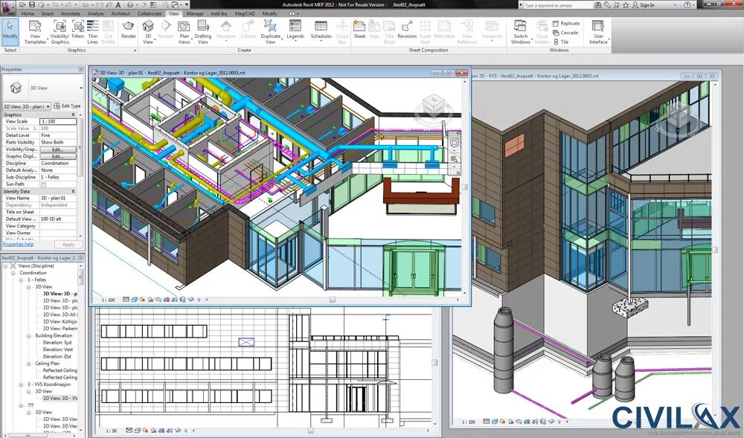Collapse the Coordination tree node

pos(13,273)
